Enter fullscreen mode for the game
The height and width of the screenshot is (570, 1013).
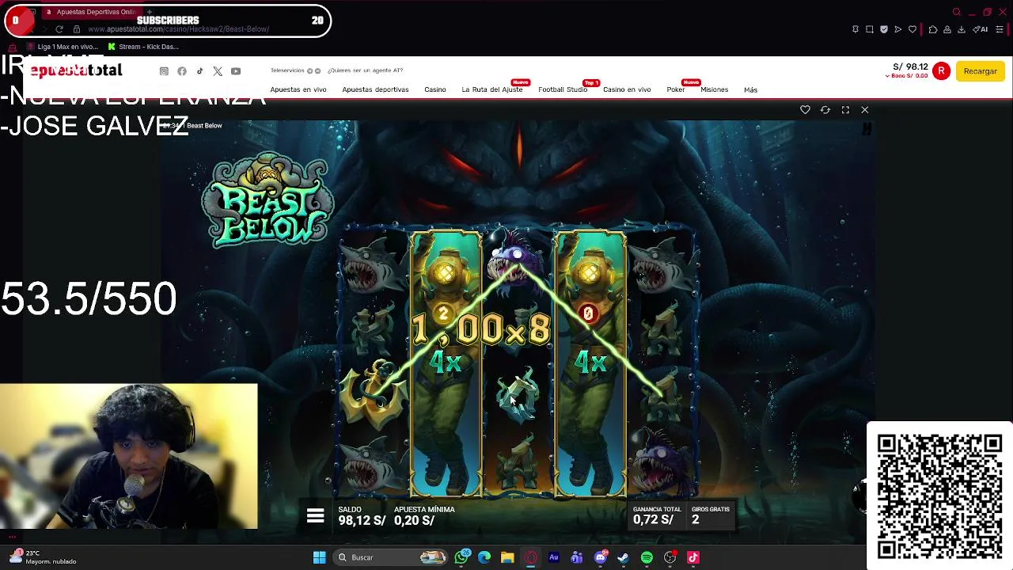[x=845, y=110]
